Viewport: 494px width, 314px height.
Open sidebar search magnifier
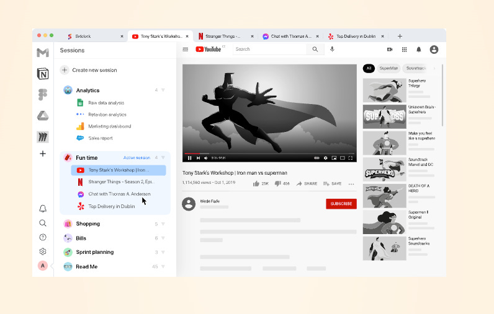coord(43,223)
